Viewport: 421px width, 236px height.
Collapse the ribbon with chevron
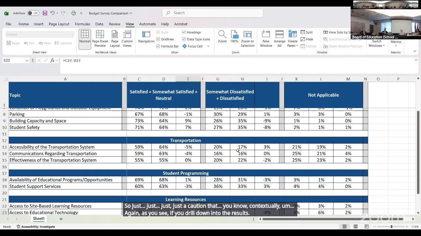click(414, 51)
